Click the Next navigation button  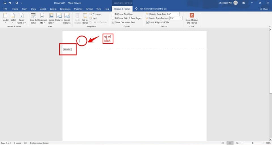click(93, 18)
